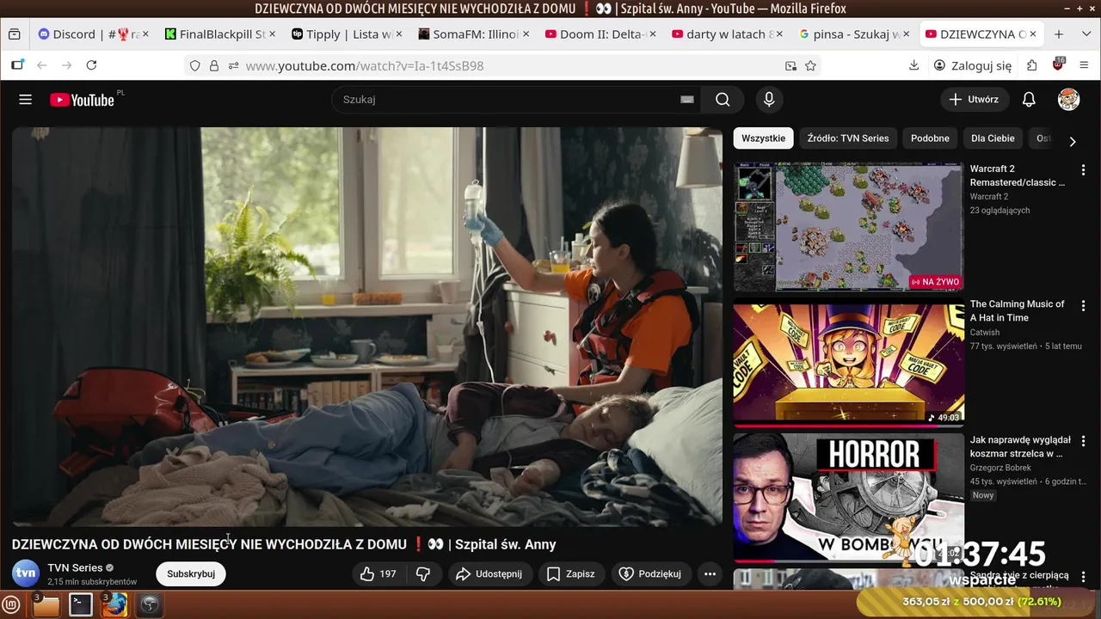Open new tab with plus button
Image resolution: width=1101 pixels, height=619 pixels.
tap(1059, 34)
